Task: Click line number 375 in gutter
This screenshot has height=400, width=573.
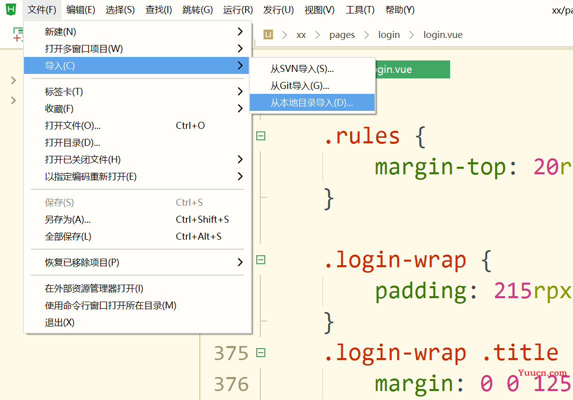Action: [x=231, y=353]
